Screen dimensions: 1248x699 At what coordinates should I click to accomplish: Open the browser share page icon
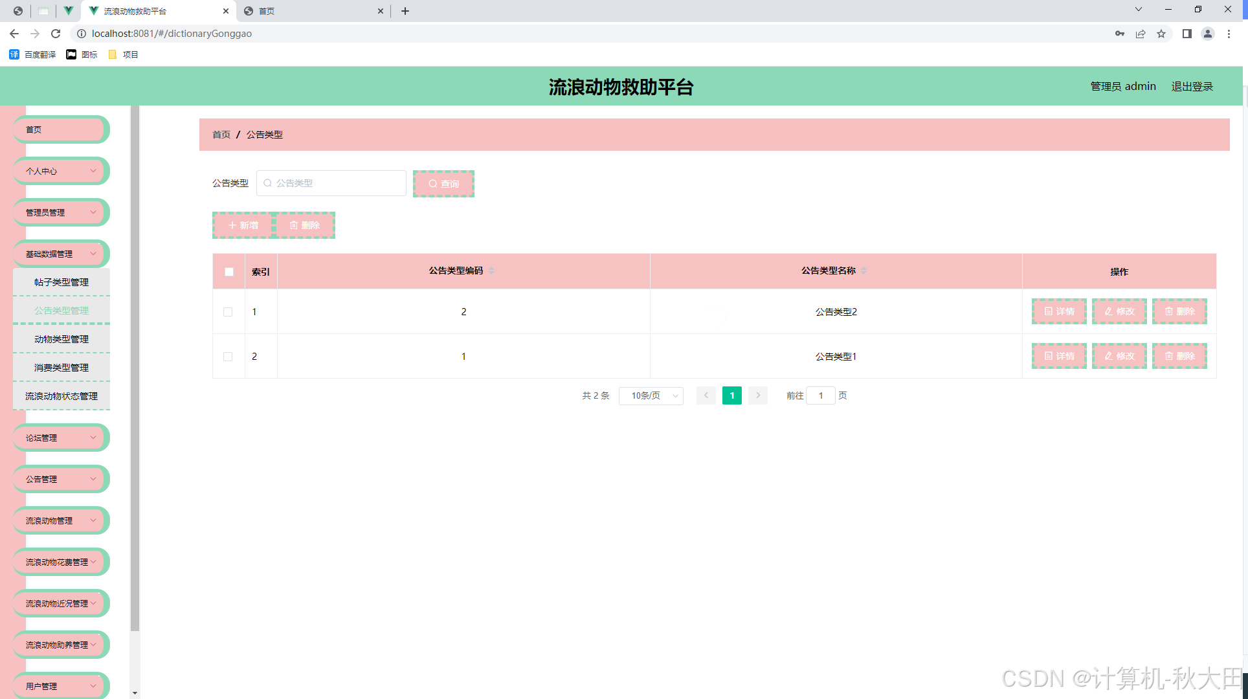pos(1141,34)
